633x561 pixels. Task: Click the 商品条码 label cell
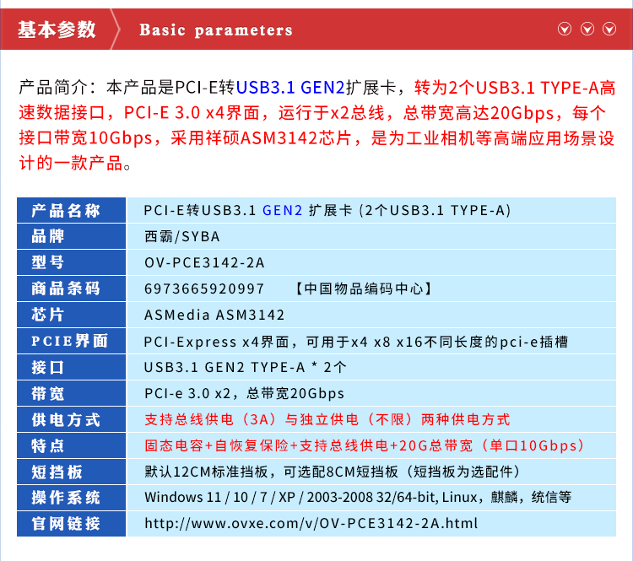tap(72, 289)
